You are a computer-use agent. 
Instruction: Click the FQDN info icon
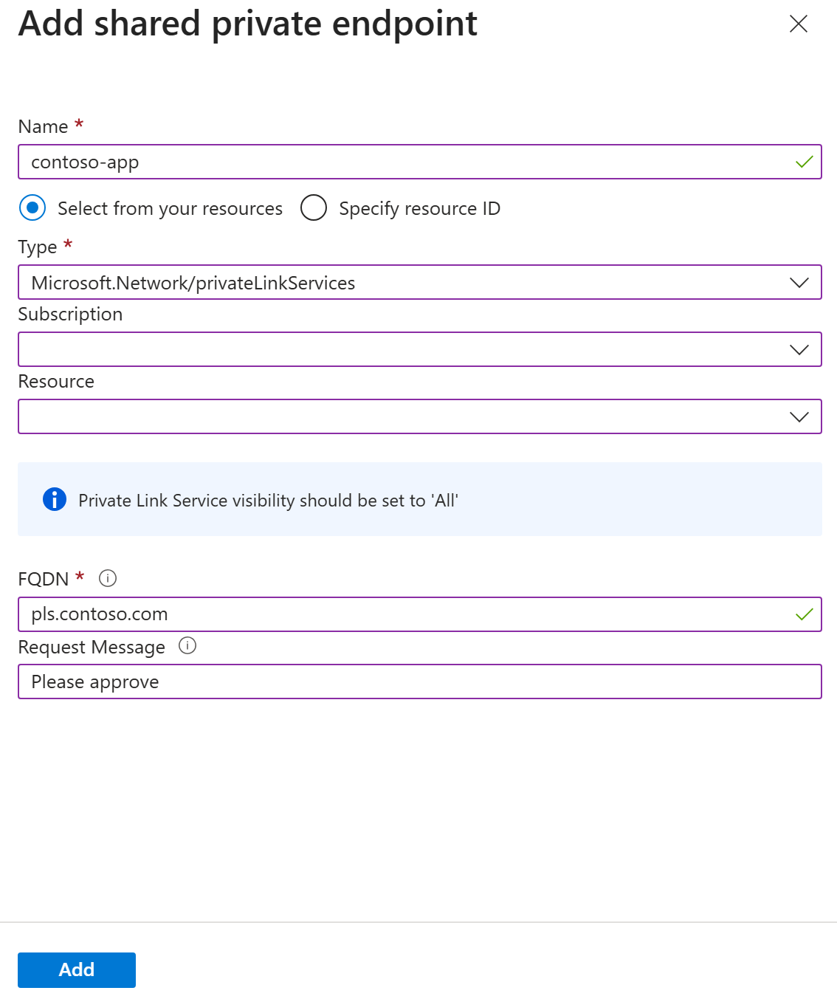[108, 579]
